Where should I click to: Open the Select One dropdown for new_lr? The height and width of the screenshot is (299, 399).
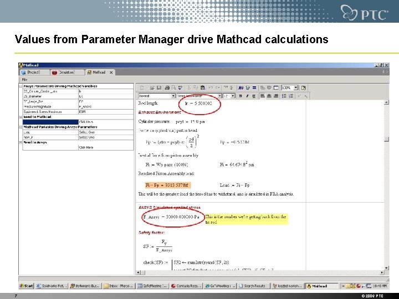(106, 137)
